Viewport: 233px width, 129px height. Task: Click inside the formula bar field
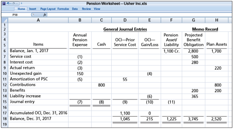point(139,15)
